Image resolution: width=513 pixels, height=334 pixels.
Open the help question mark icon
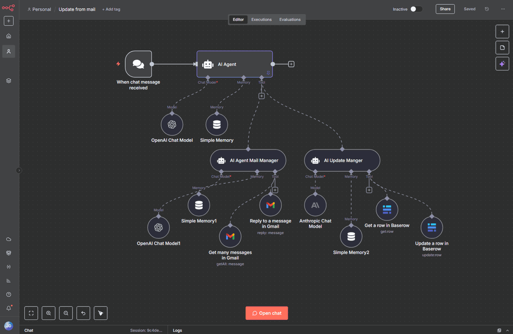9,295
